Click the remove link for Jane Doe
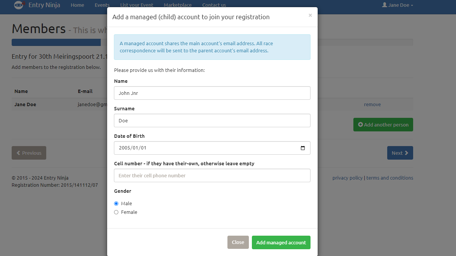Viewport: 456px width, 256px height. (x=372, y=105)
